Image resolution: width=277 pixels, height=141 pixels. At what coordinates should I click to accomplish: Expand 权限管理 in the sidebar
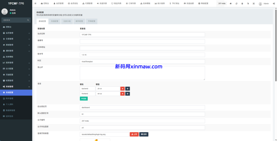tap(16, 80)
